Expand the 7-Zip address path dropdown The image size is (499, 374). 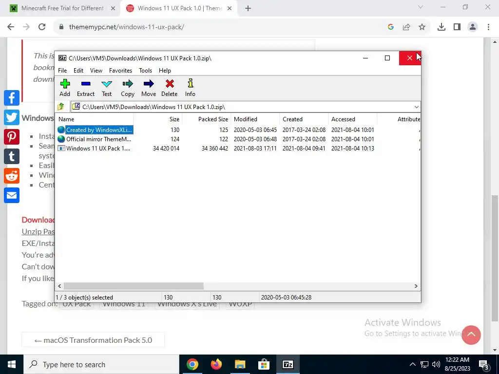[416, 107]
